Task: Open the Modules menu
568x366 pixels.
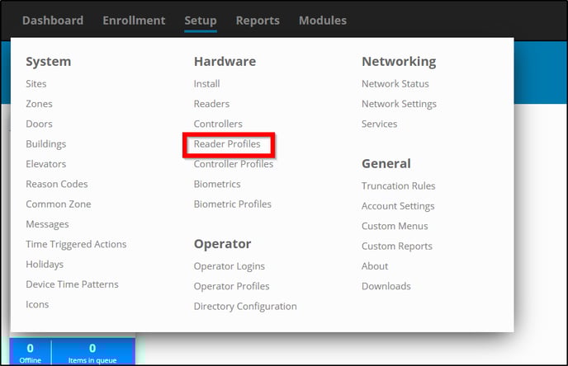Action: click(323, 21)
